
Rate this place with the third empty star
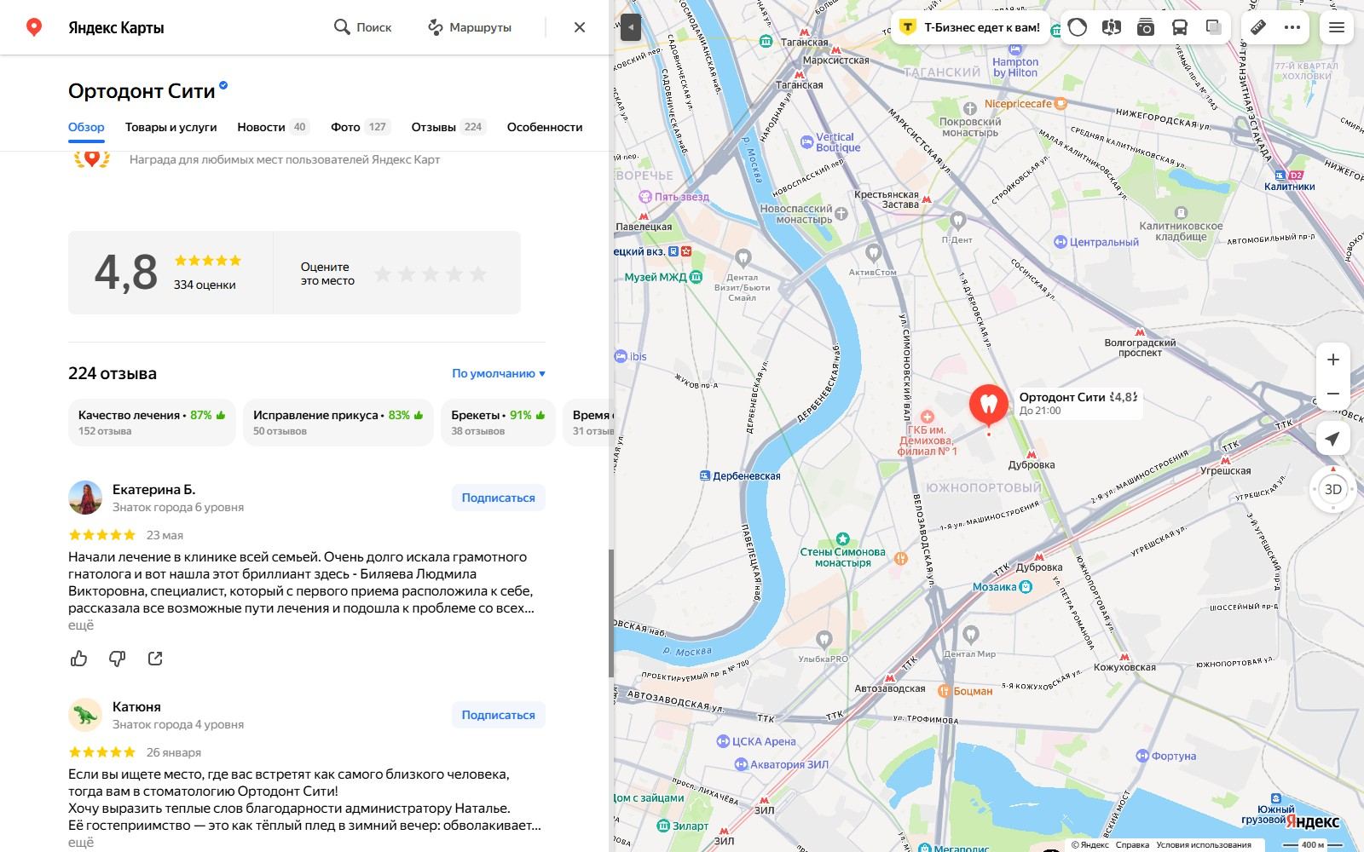pos(431,273)
